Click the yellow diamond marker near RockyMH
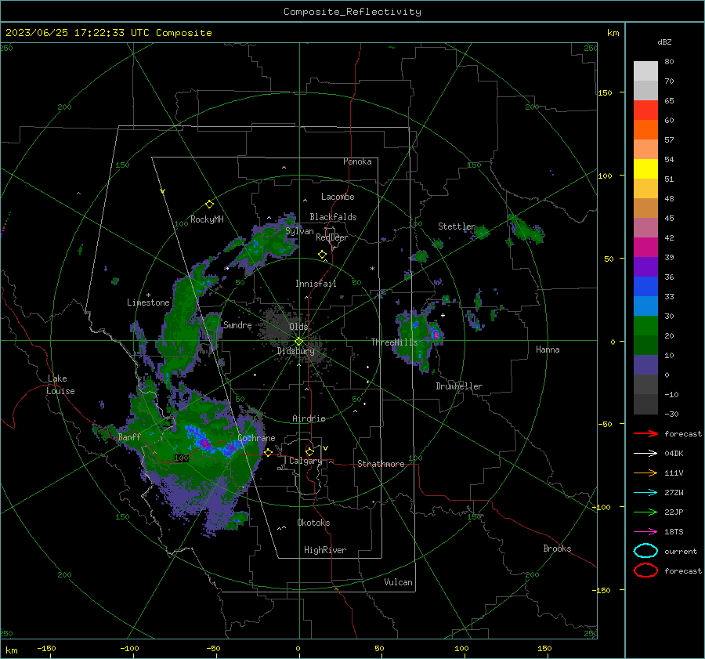 click(209, 205)
